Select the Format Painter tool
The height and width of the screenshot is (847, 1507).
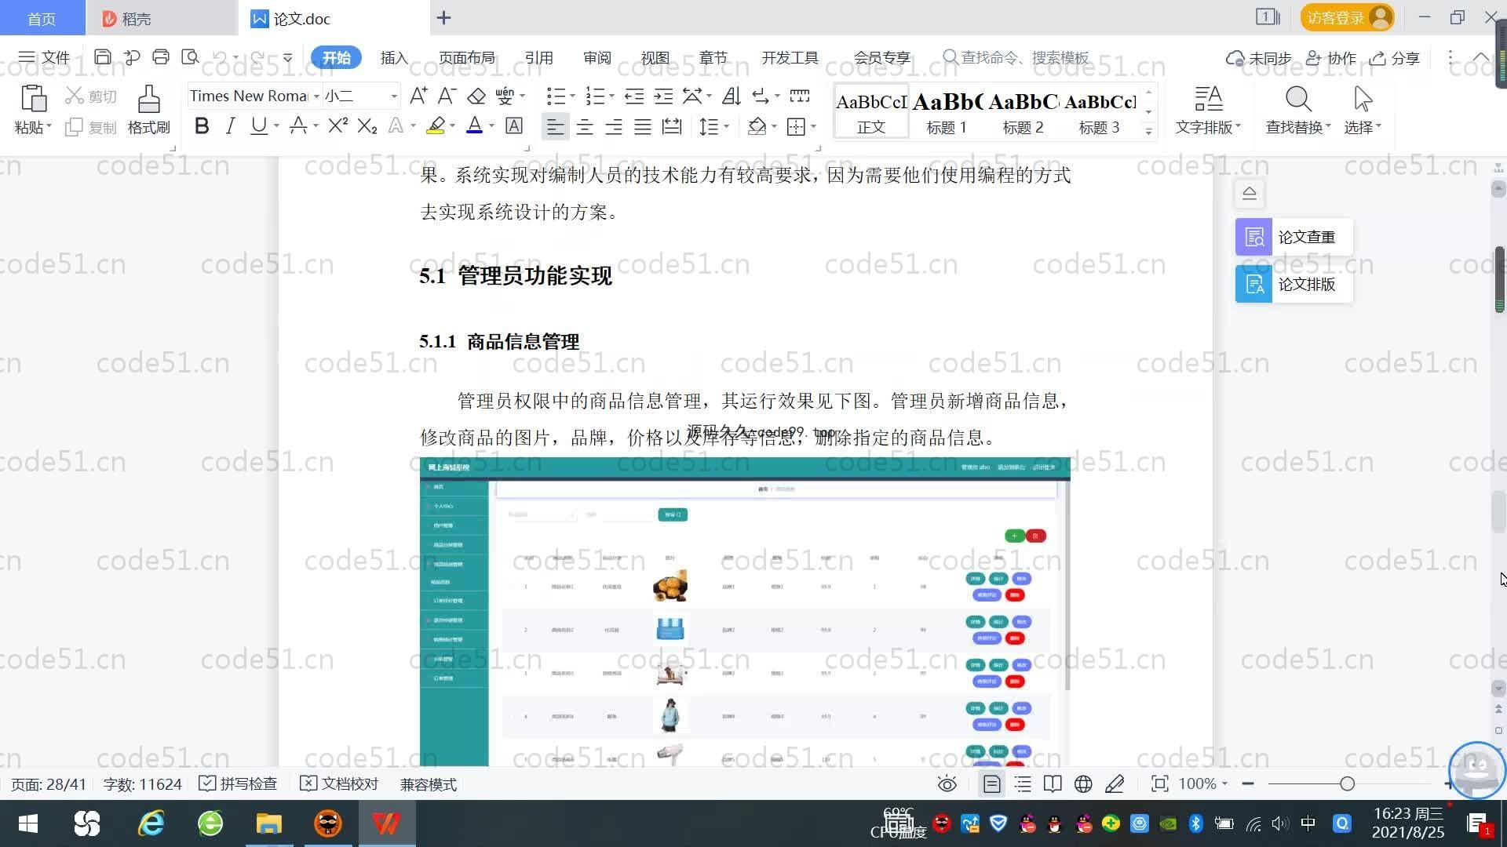click(x=148, y=110)
